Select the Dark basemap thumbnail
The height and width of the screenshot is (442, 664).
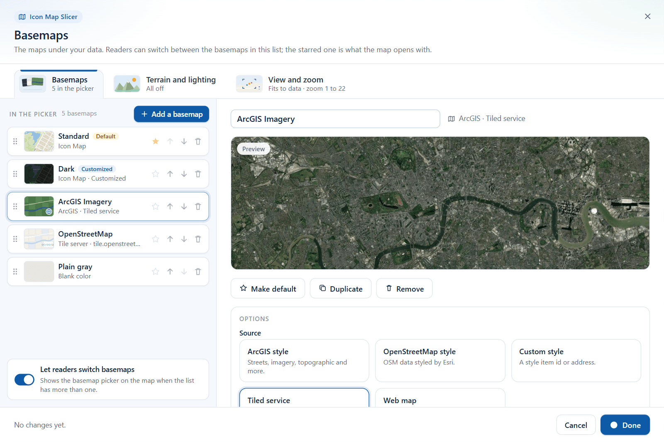tap(39, 174)
